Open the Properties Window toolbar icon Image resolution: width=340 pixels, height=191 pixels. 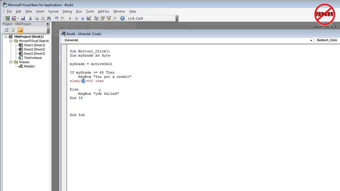coord(102,18)
